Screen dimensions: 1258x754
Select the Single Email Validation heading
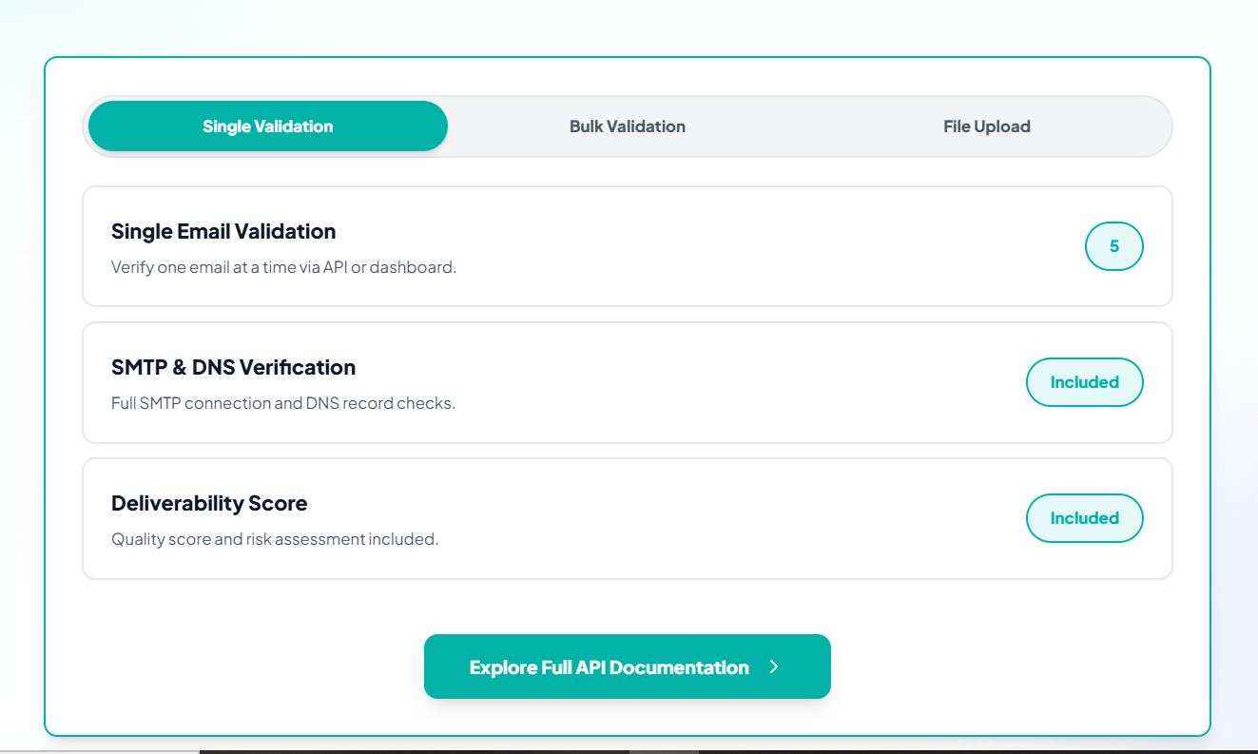point(223,231)
